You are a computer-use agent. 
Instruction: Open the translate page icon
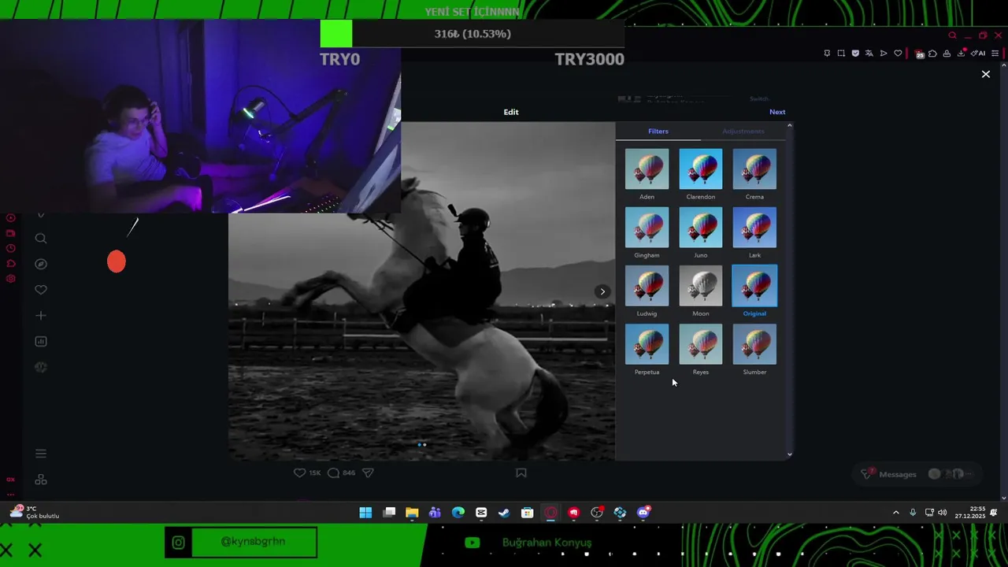869,54
